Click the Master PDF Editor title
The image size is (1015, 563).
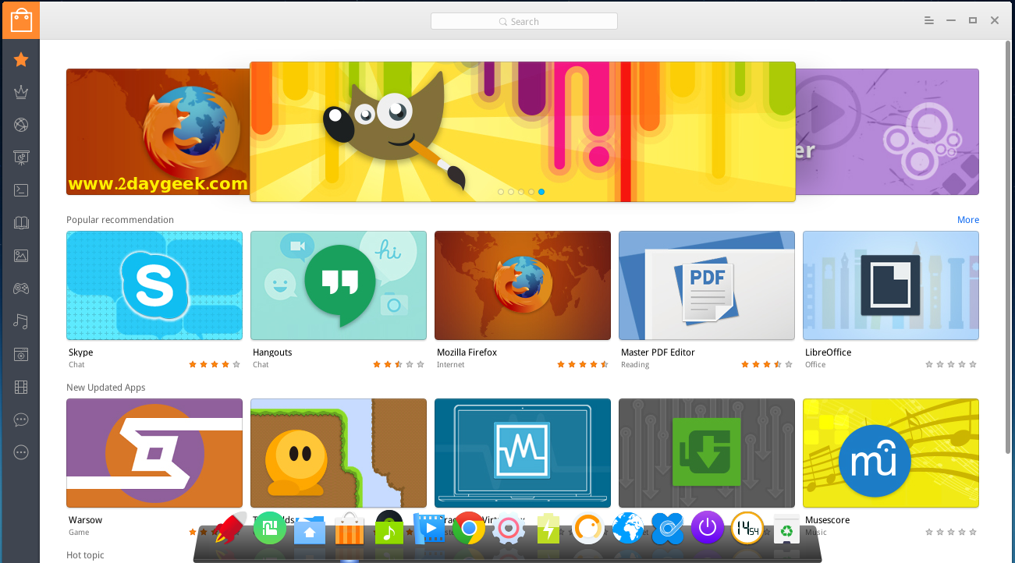[658, 352]
